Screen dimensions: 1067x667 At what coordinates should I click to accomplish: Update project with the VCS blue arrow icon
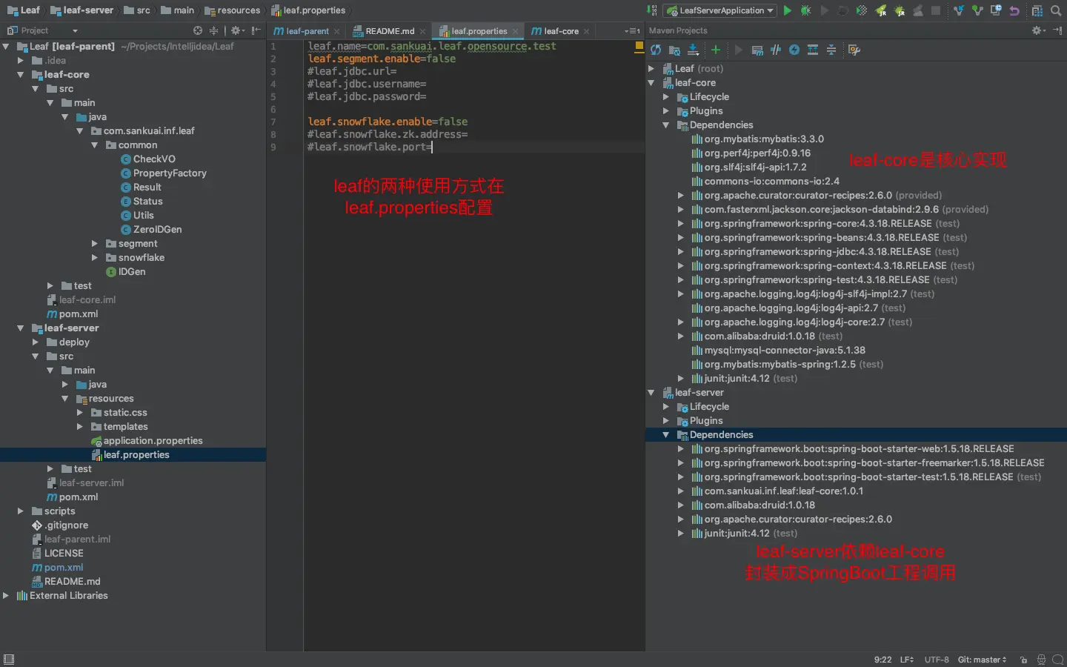tap(959, 10)
